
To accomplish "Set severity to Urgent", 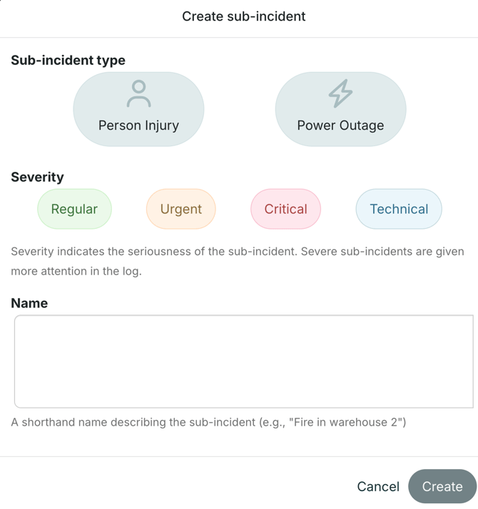I will 180,209.
